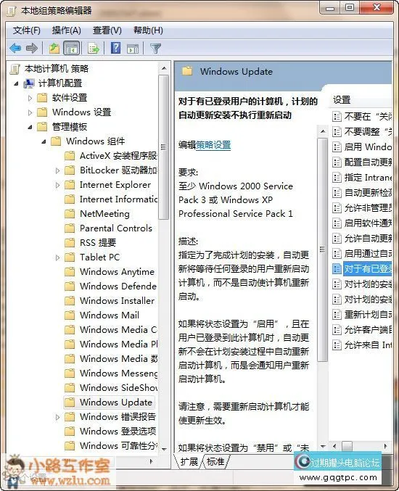This screenshot has width=399, height=491.
Task: Expand the Windows 错误报告 node
Action: [x=57, y=417]
